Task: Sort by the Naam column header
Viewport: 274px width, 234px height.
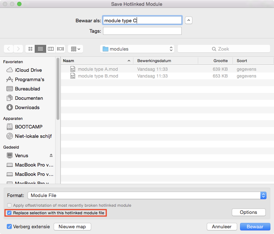Action: (97, 61)
